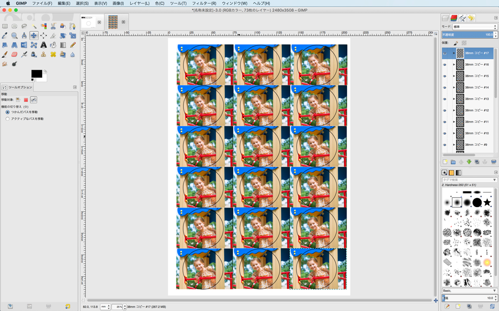
Task: Select the Text tool
Action: [x=43, y=45]
